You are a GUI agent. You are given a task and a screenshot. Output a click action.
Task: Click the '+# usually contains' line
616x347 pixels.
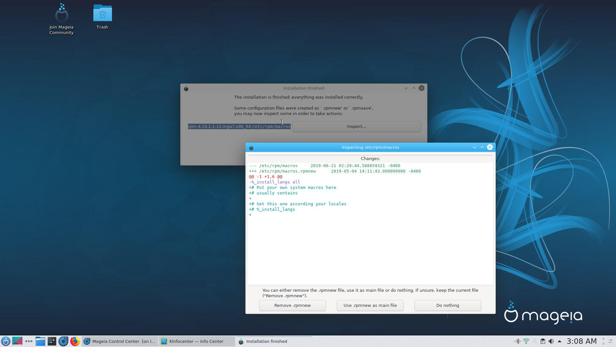[x=273, y=193]
